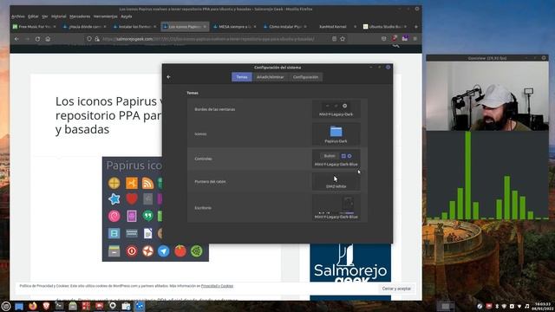Open mouse pointer chooser DMZ-White
The width and height of the screenshot is (555, 312).
pos(336,181)
